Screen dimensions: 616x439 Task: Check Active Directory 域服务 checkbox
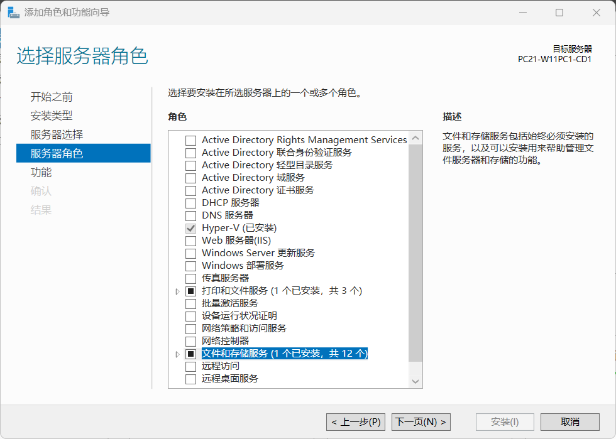coord(190,178)
